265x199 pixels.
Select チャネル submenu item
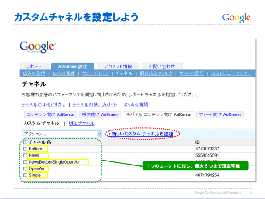pyautogui.click(x=124, y=73)
